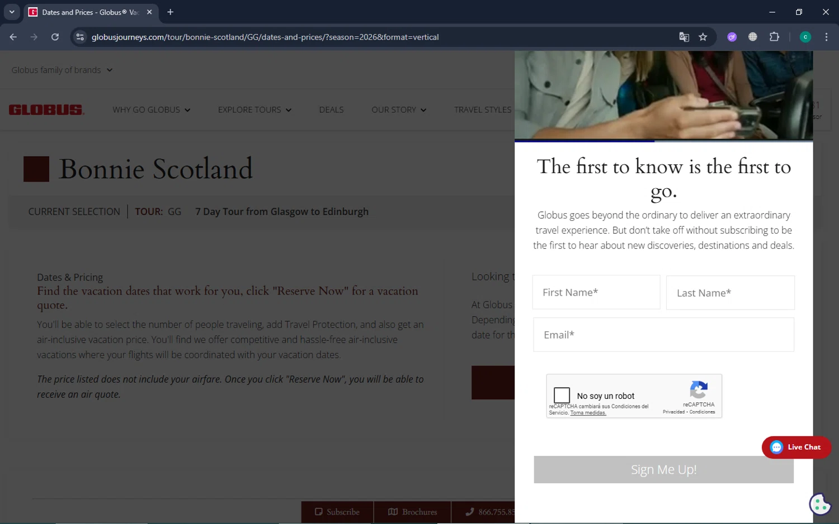Click the Globus logo

coord(46,109)
